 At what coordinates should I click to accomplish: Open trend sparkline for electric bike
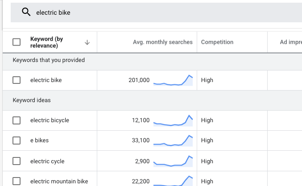(173, 80)
